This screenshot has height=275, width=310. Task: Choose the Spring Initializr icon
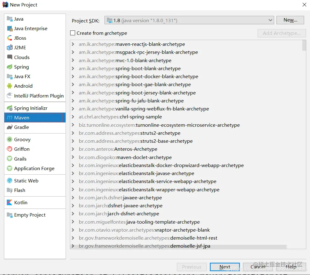coord(10,108)
